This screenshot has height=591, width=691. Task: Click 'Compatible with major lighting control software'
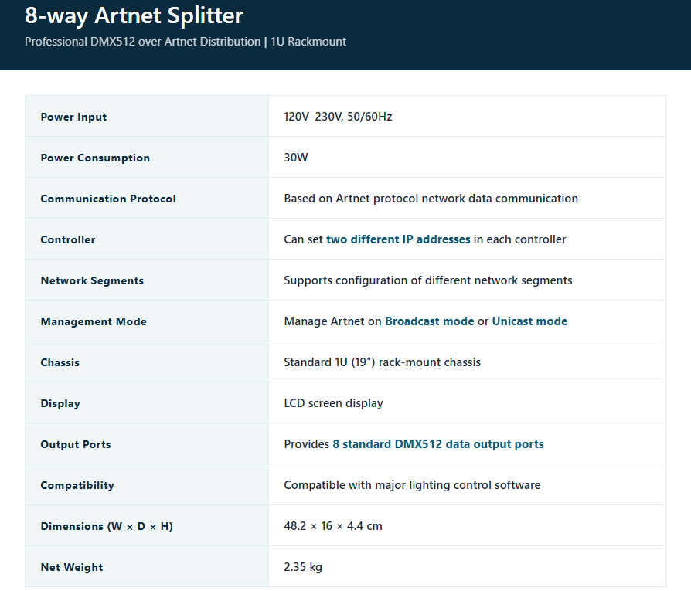click(412, 485)
